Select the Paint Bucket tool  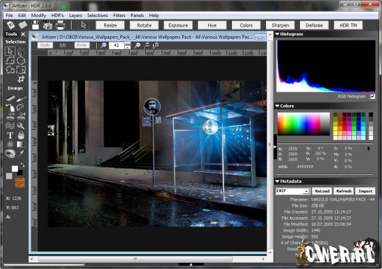click(x=21, y=135)
